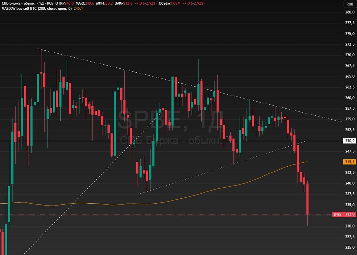357x255 pixels.
Task: Click the 1Д interval label in the legend
Action: click(41, 4)
